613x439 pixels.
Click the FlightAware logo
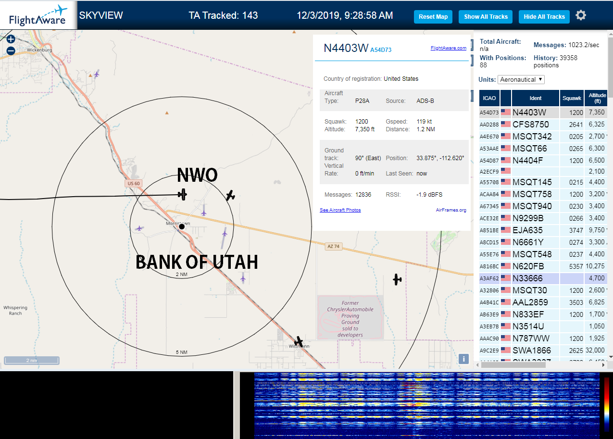(38, 15)
